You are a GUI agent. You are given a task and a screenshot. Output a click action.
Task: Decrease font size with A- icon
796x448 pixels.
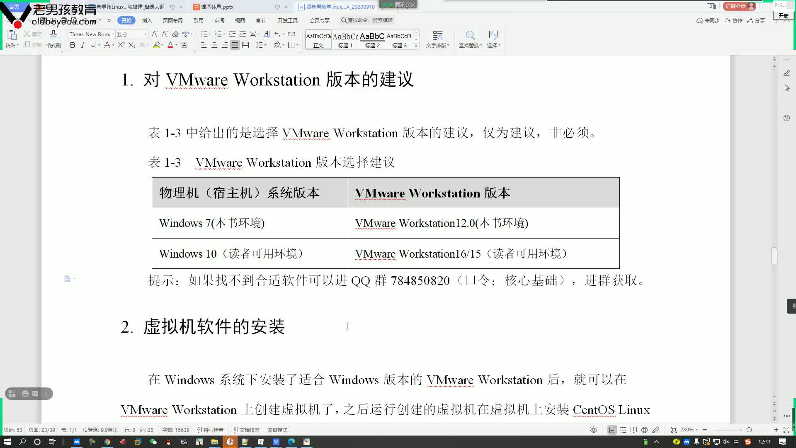(x=165, y=34)
